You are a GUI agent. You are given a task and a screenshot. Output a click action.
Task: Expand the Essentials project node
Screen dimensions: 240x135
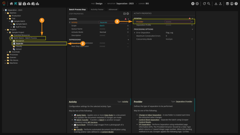[7, 52]
